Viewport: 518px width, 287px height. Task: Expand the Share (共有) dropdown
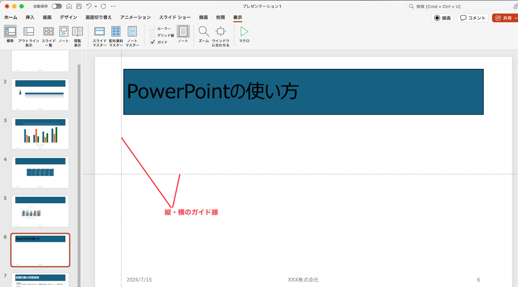(516, 18)
